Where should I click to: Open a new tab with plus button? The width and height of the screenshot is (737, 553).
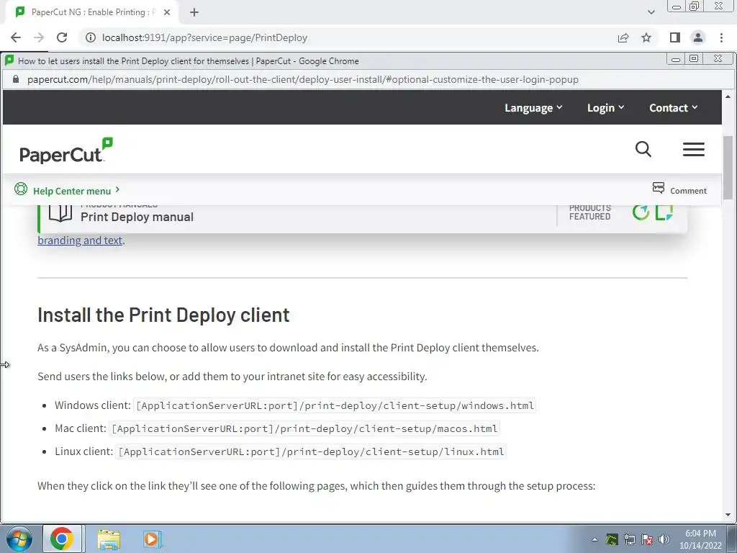[194, 12]
